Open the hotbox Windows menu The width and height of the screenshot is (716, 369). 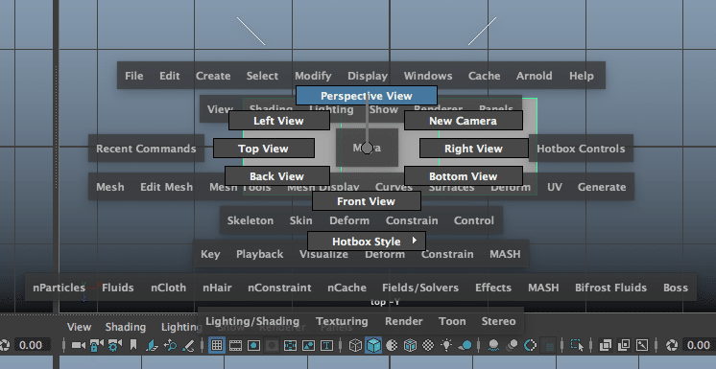point(428,76)
